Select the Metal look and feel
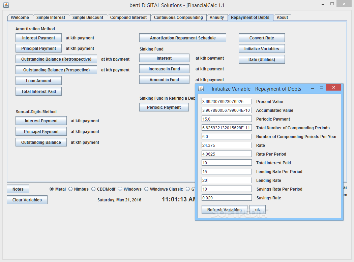Viewport: 354px width, 262px height. (x=58, y=189)
